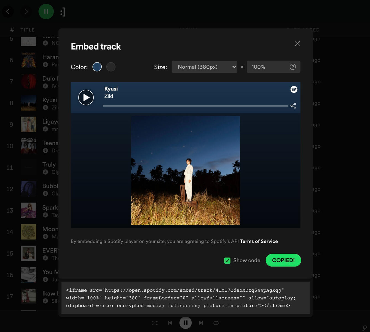
Task: Open the Terms of Service link
Action: (x=259, y=241)
